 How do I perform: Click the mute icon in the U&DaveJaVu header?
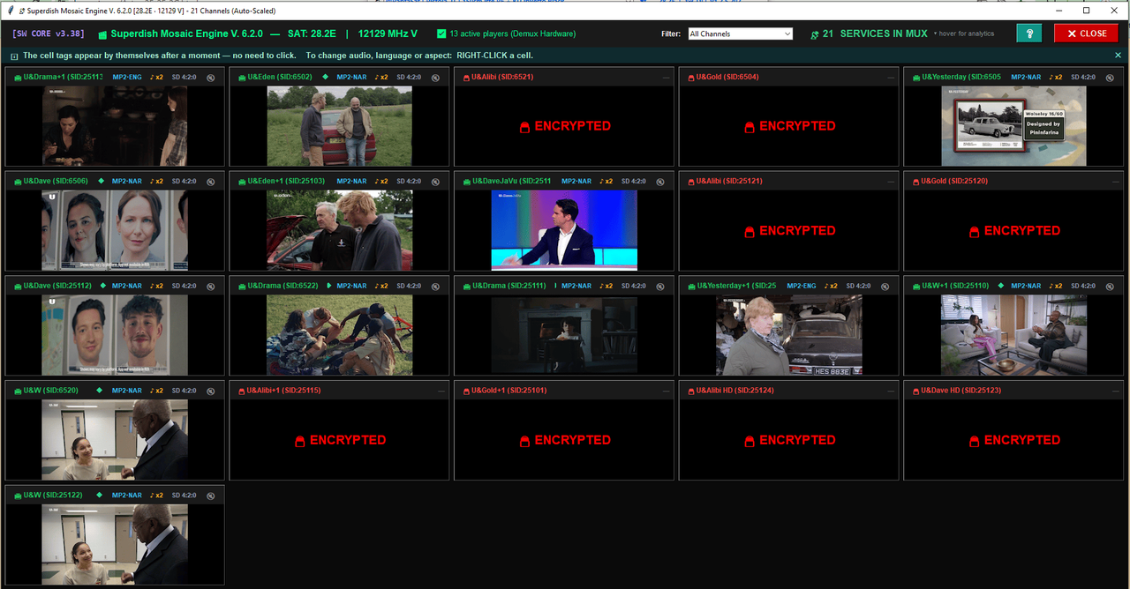coord(660,182)
